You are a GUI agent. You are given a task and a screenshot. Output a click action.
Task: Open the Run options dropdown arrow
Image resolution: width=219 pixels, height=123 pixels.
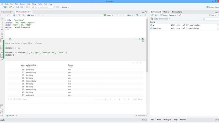(x=132, y=15)
